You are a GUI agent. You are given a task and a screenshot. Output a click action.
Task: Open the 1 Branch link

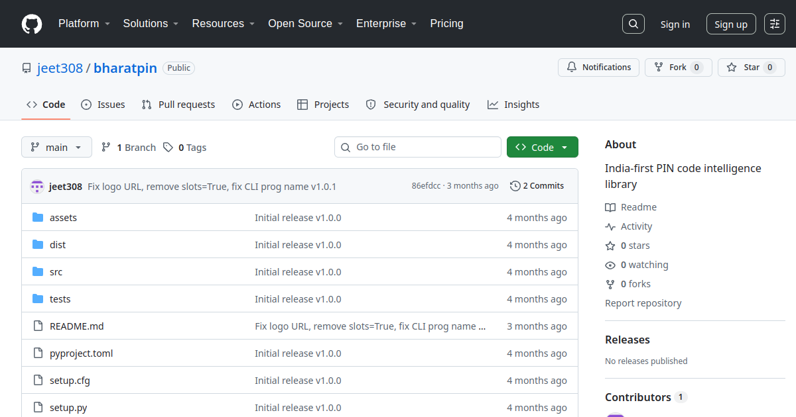coord(129,148)
